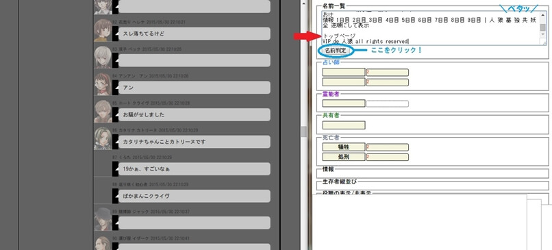Click the post 85 header 'ニート クライヴ'

pyautogui.click(x=151, y=103)
